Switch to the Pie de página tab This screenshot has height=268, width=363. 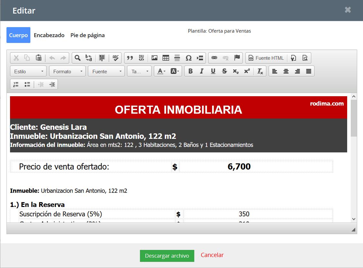(88, 35)
